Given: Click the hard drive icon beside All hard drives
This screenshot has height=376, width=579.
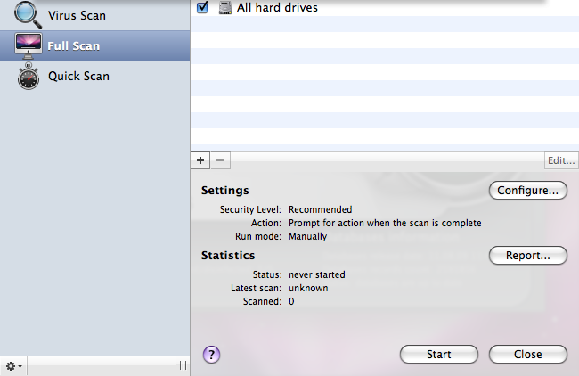Looking at the screenshot, I should (x=224, y=7).
